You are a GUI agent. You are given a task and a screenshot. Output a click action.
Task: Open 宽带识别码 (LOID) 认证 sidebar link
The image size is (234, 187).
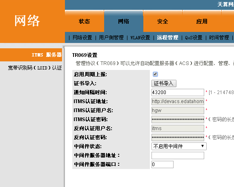click(x=35, y=68)
